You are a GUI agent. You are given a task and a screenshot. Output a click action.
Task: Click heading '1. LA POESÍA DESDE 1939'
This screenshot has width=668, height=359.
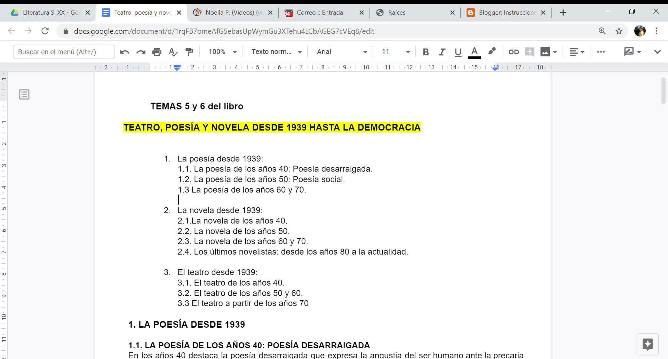pos(186,325)
